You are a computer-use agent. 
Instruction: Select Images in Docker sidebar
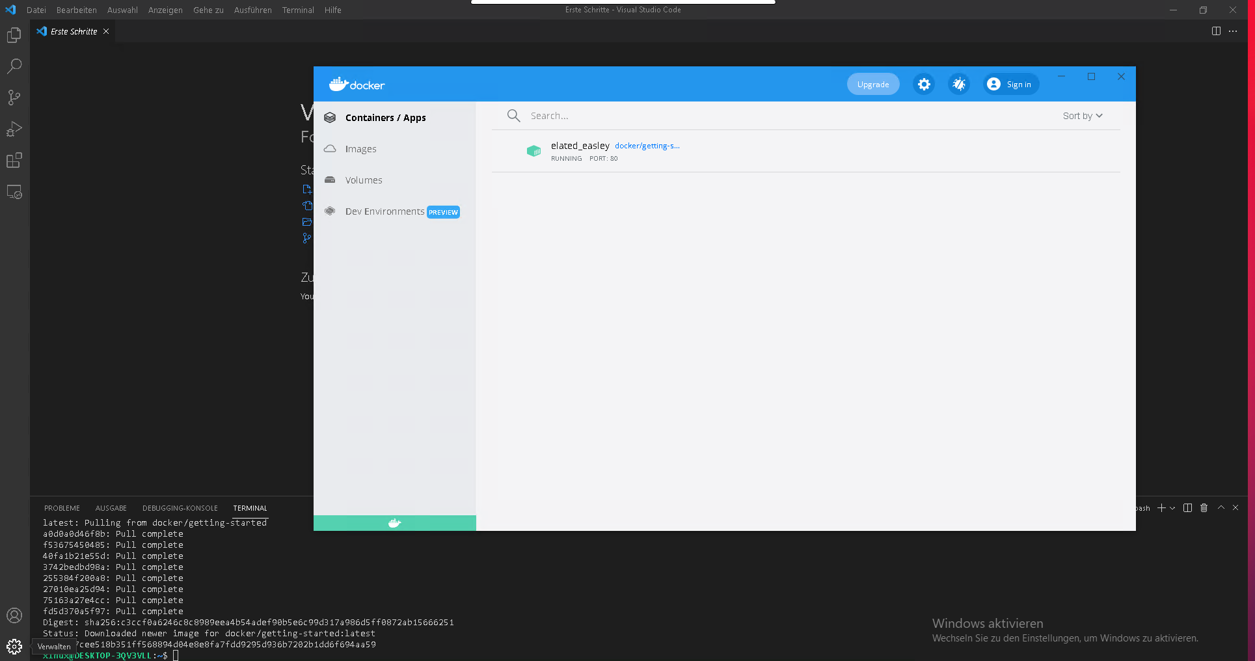361,149
